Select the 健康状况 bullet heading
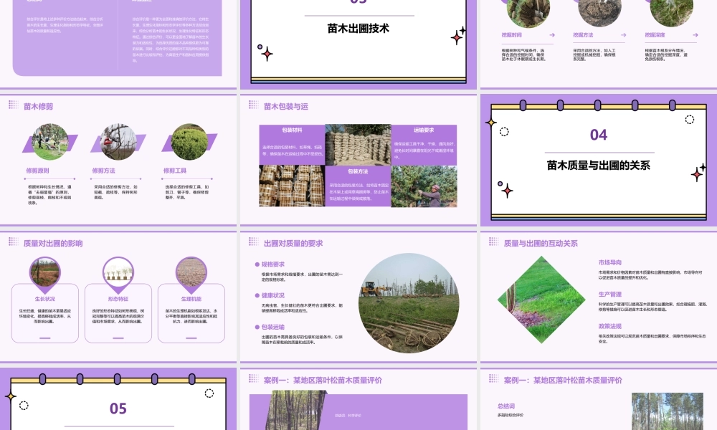717x430 pixels. [x=273, y=295]
